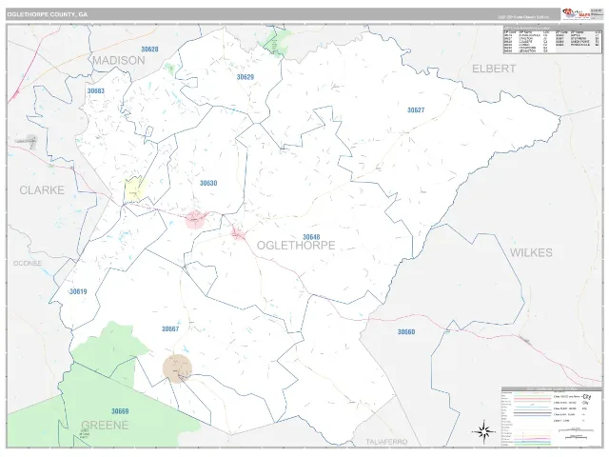609x457 pixels.
Task: Click the TALIAFERRO county label
Action: (x=386, y=442)
